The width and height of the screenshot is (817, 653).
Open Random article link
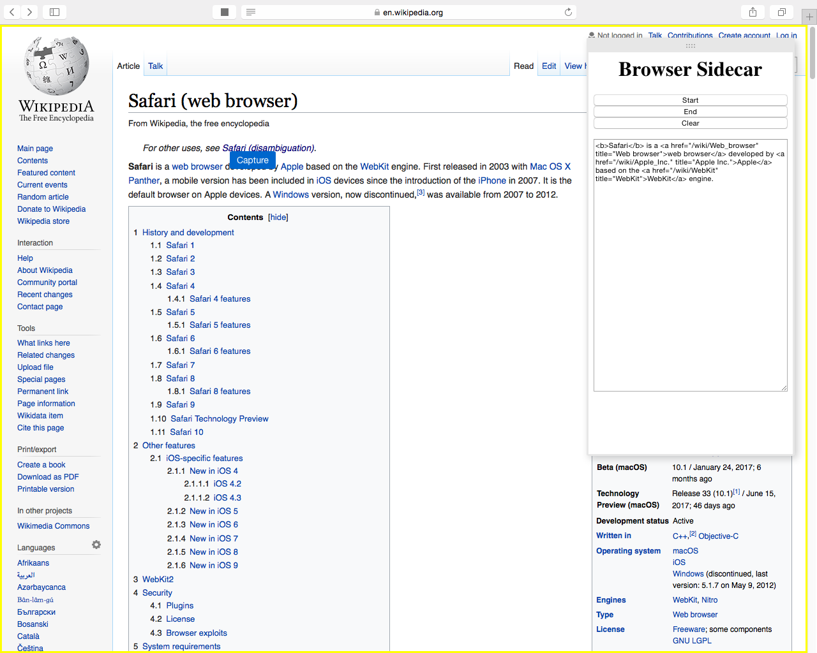click(x=43, y=197)
